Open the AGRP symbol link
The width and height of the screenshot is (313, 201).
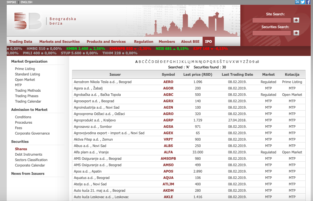[168, 120]
